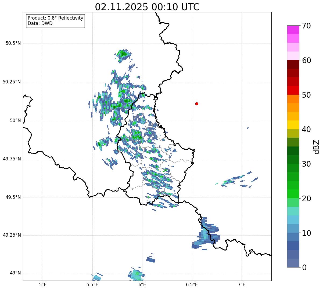The height and width of the screenshot is (290, 323).
Task: Click the 7°E longitude label
Action: 242,284
